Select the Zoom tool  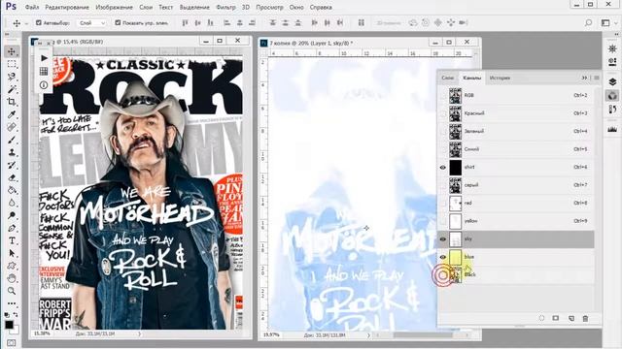pos(12,291)
